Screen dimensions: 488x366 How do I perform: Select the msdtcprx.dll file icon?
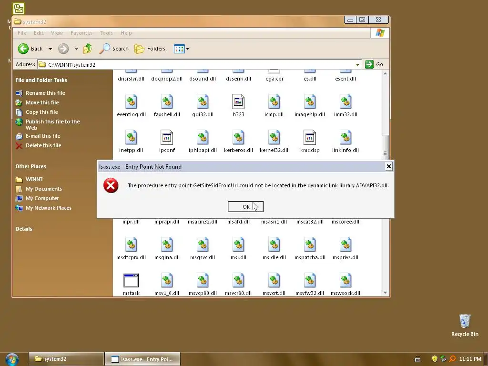point(131,244)
